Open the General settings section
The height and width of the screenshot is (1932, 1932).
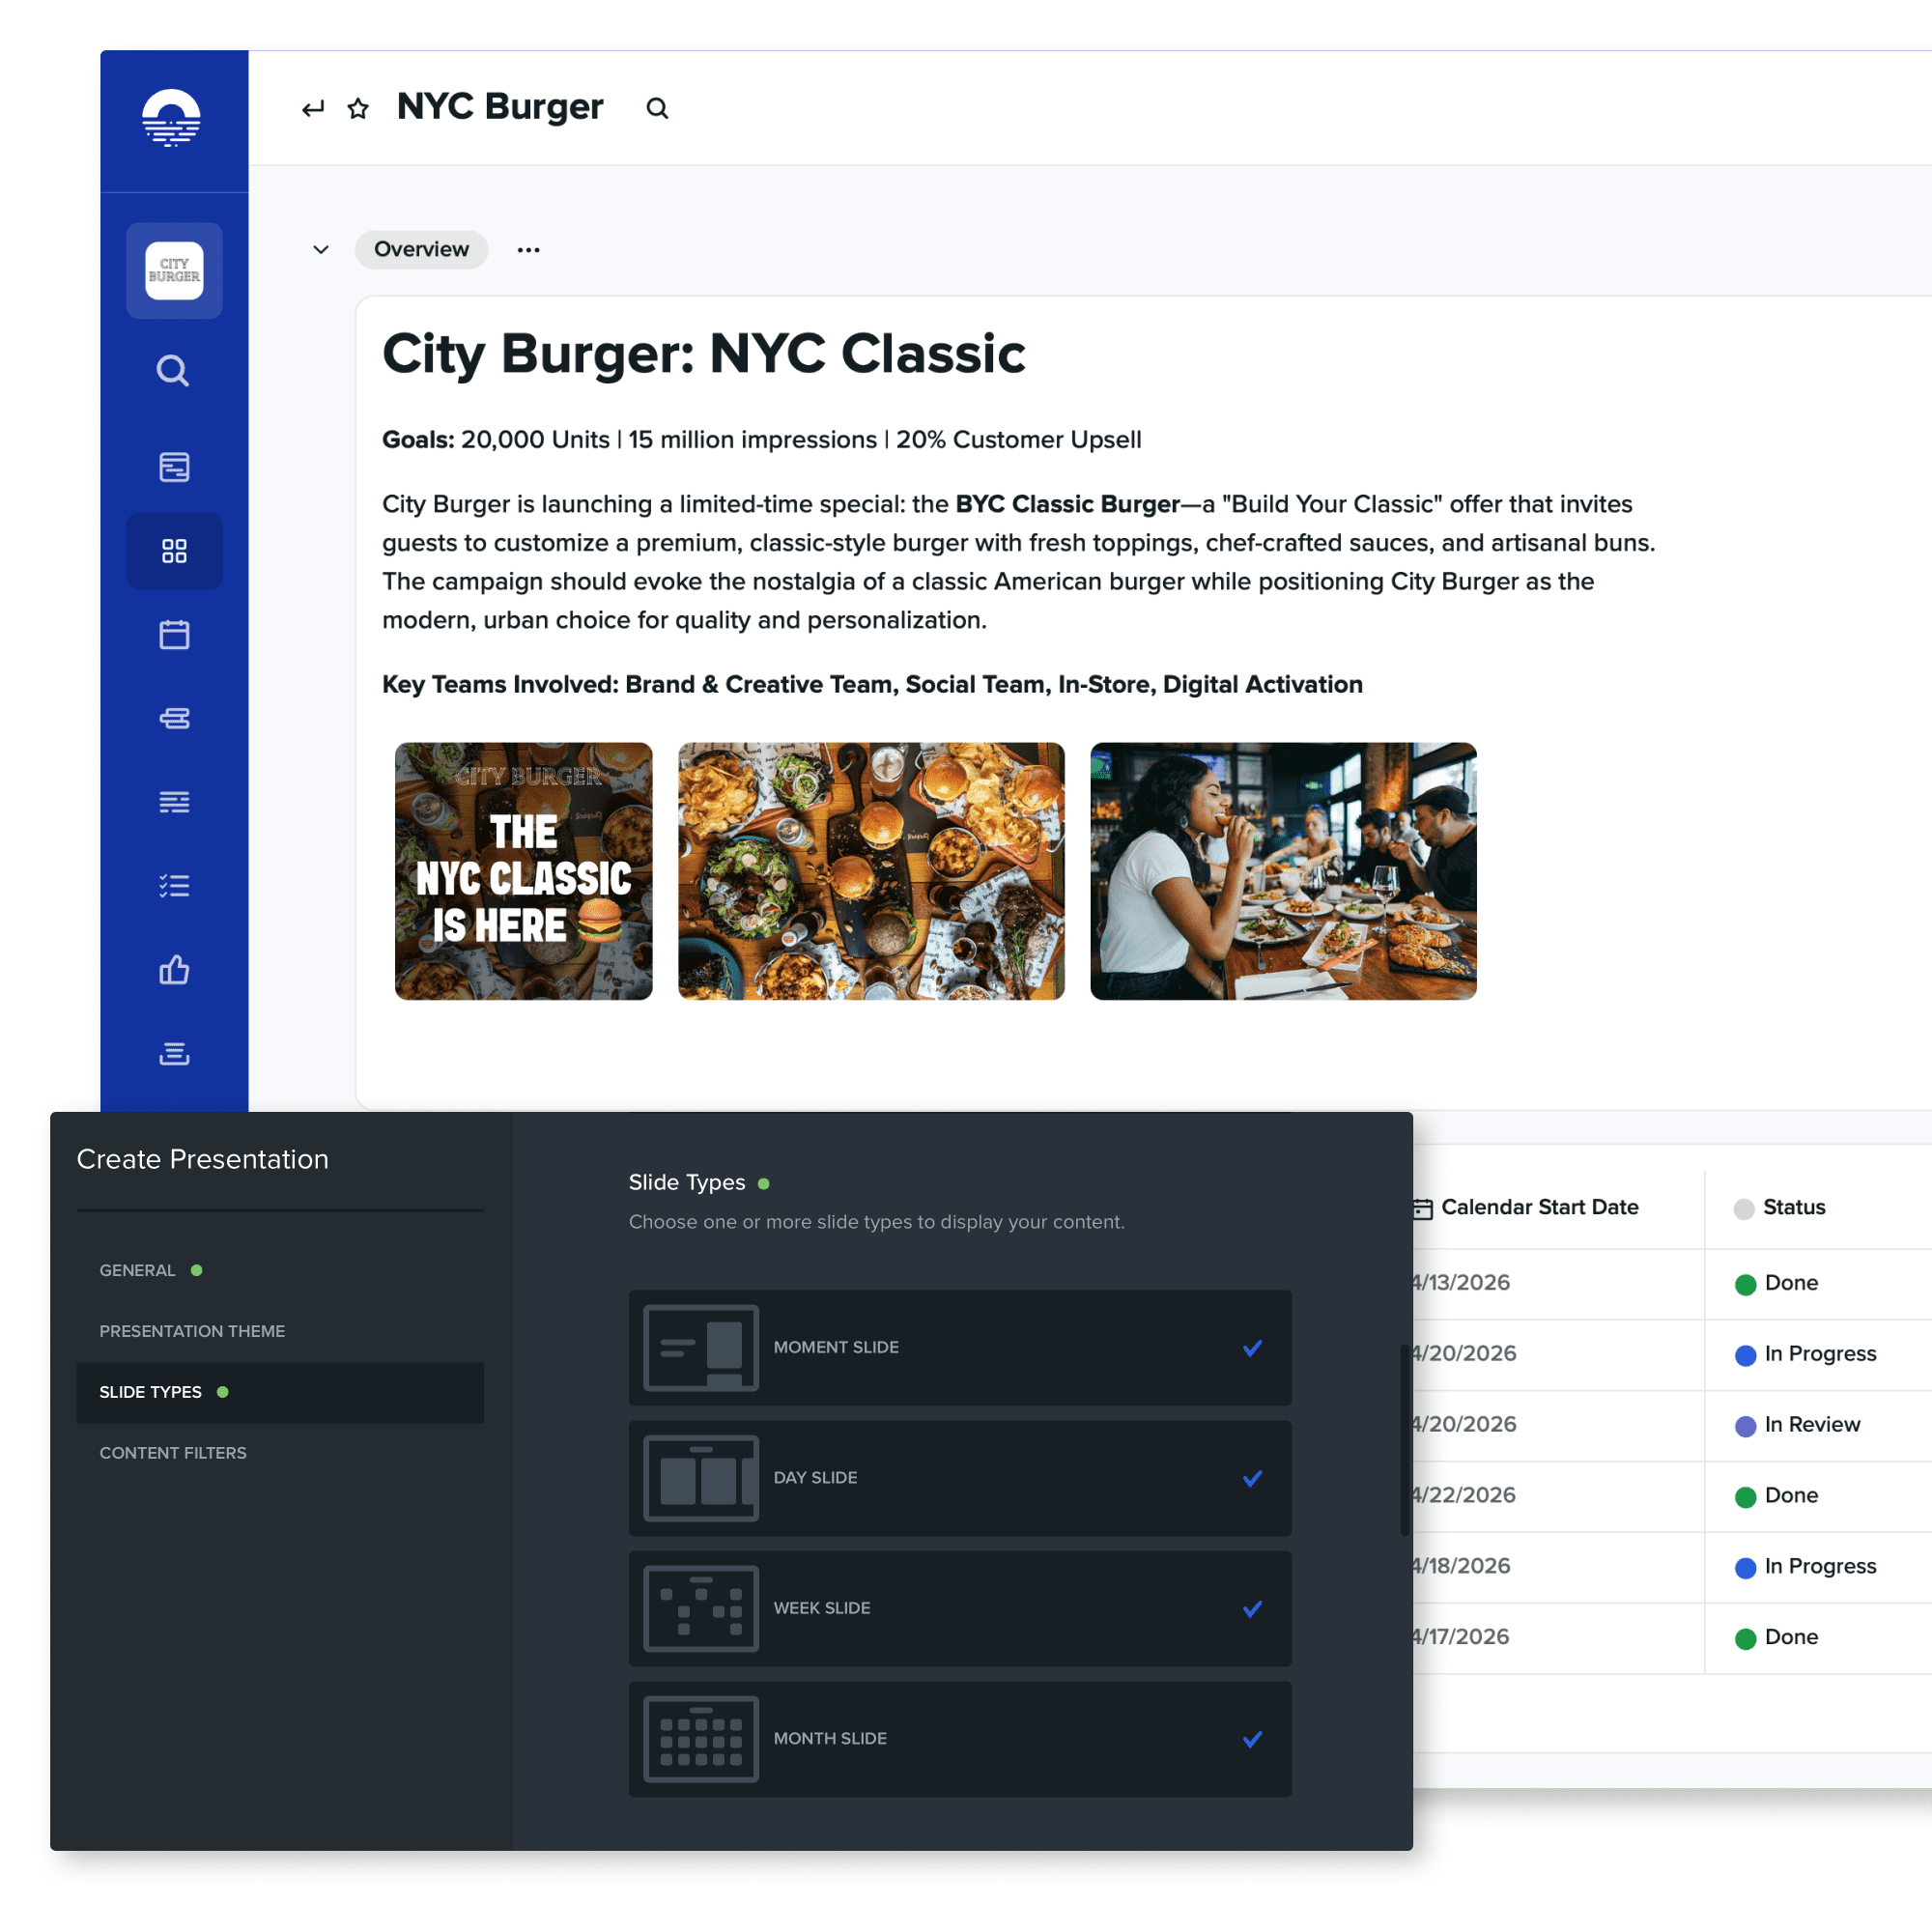[138, 1270]
